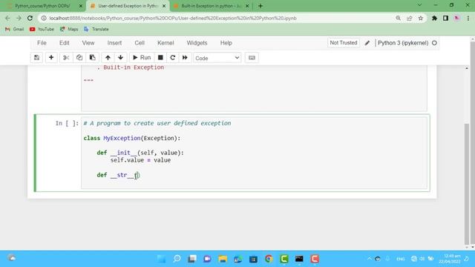Open the Insert menu

[x=114, y=43]
